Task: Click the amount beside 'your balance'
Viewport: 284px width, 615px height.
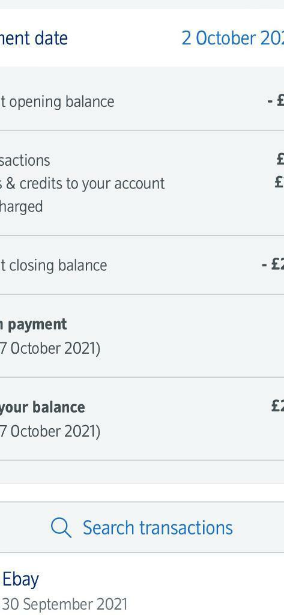Action: (x=277, y=406)
